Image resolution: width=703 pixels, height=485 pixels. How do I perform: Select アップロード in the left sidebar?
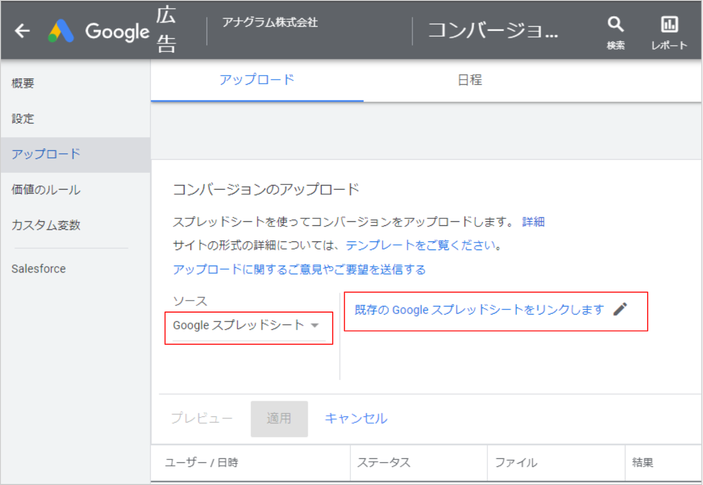(x=46, y=154)
